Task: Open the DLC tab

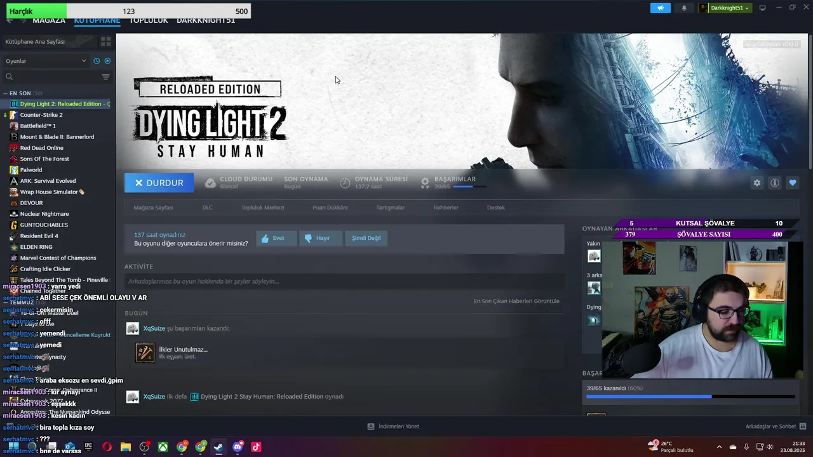Action: pyautogui.click(x=207, y=208)
